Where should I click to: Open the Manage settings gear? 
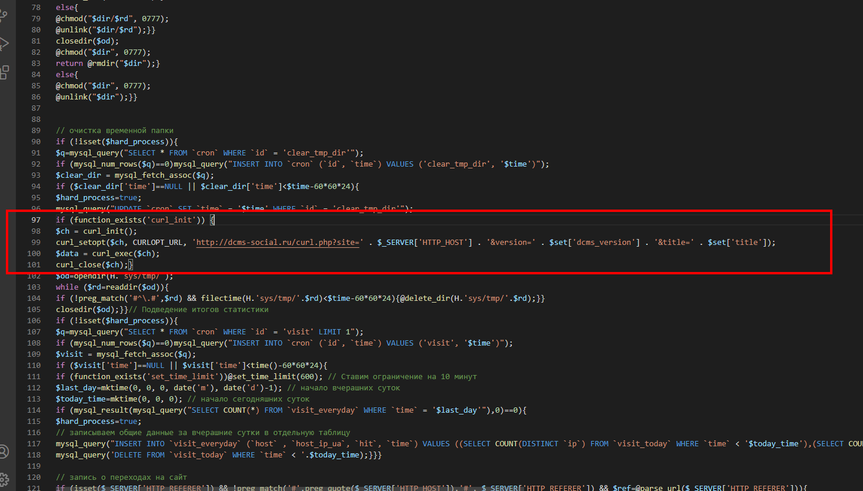(x=4, y=479)
